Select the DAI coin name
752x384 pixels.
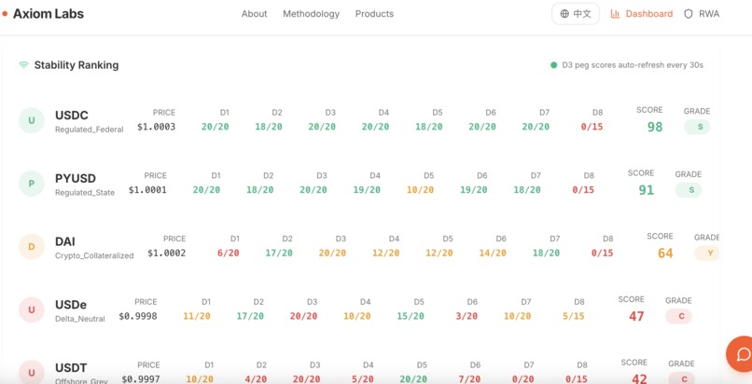click(65, 241)
